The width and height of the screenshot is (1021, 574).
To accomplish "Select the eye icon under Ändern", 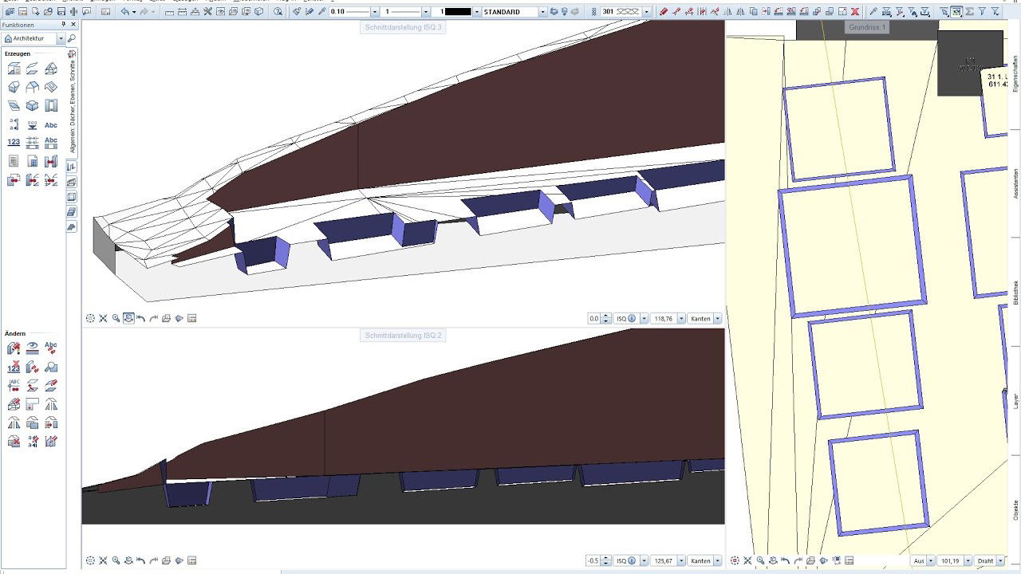I will [32, 348].
